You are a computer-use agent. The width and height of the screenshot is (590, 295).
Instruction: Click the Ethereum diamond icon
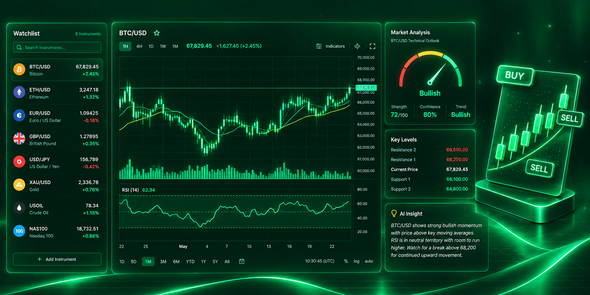(x=19, y=92)
